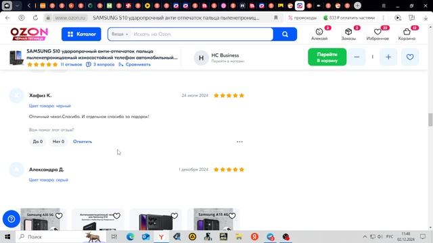This screenshot has height=243, width=433.
Task: Open the browser address bar kebab menu
Action: [384, 18]
